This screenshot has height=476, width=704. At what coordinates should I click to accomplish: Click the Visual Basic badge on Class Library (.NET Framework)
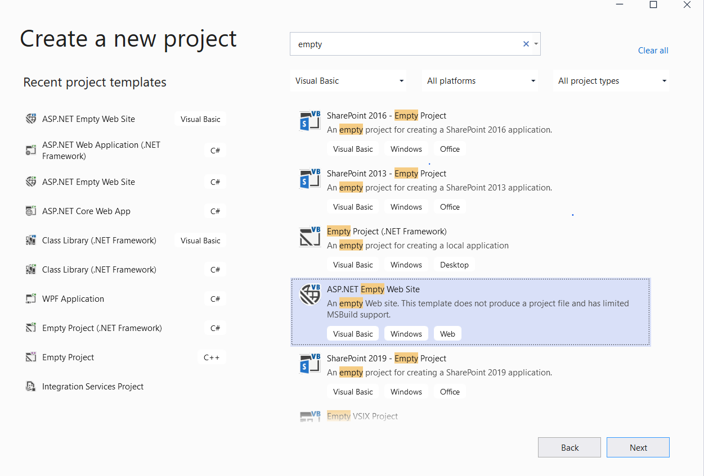200,241
